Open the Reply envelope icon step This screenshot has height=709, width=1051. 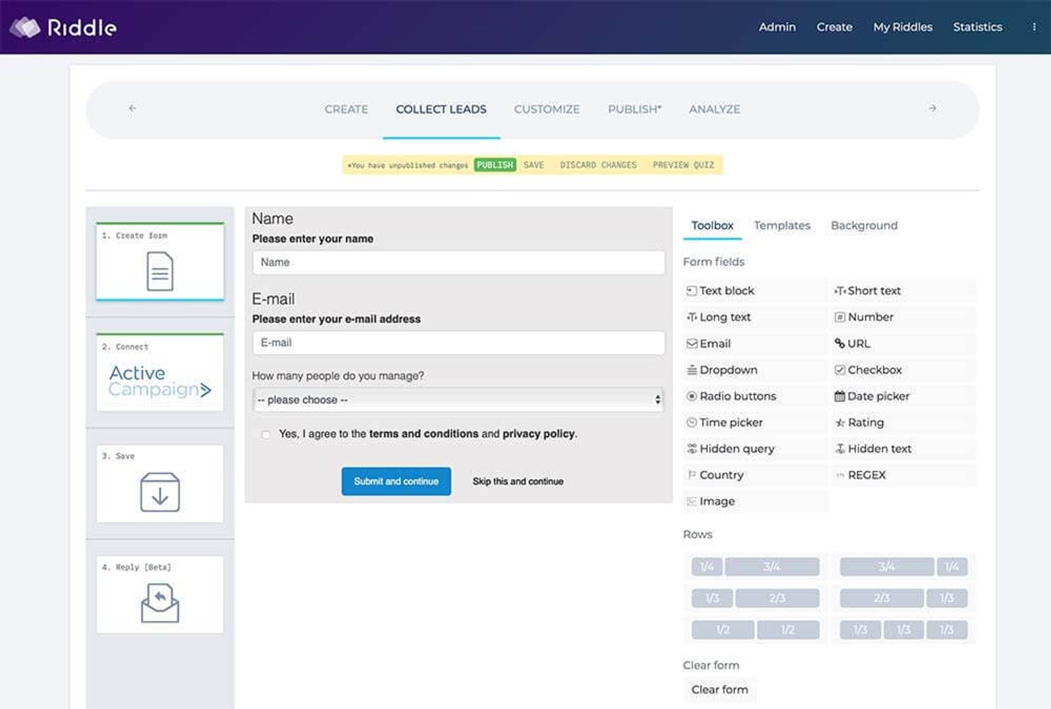click(x=160, y=603)
